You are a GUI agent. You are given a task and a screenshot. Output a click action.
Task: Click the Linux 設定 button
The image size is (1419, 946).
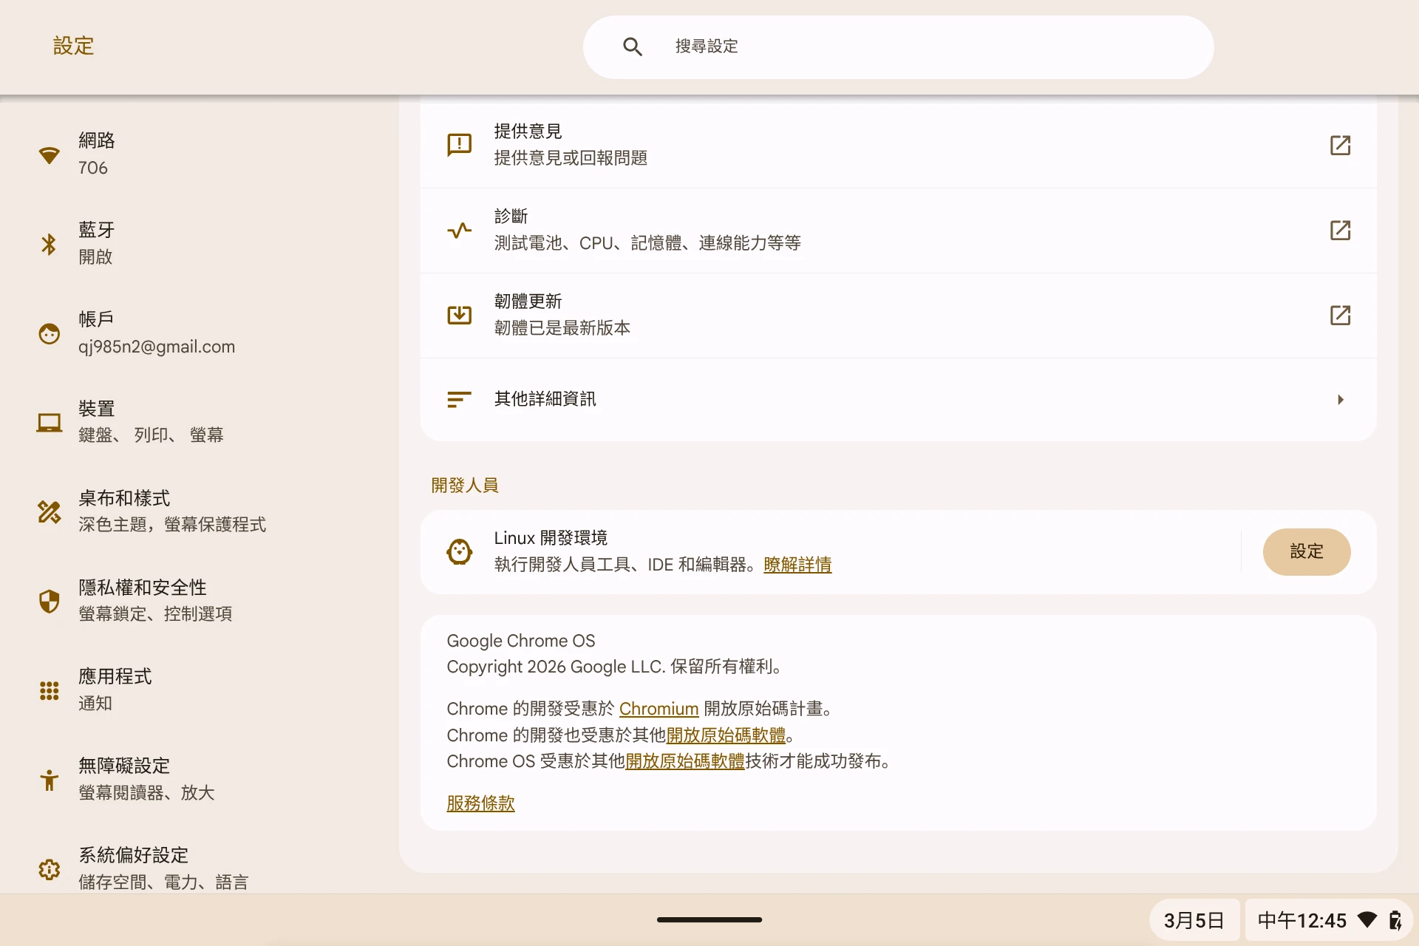[x=1306, y=551]
